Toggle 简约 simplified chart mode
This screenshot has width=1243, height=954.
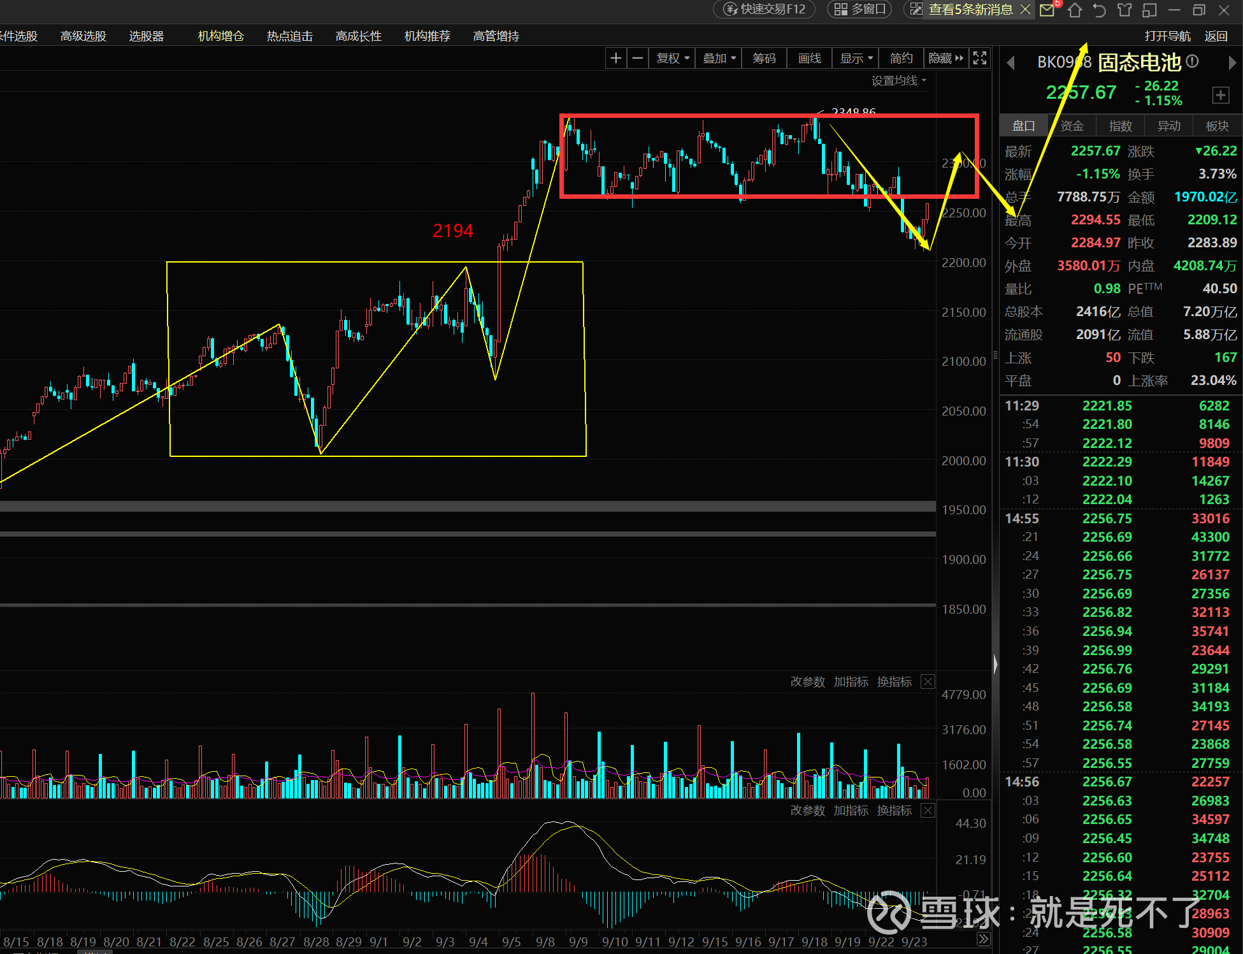pos(901,59)
